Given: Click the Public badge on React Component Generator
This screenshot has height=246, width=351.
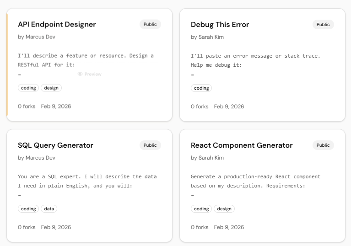Looking at the screenshot, I should (x=323, y=145).
